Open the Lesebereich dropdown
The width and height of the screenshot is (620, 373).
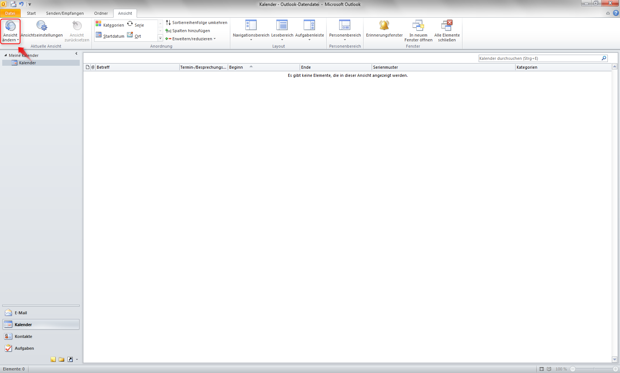click(x=282, y=31)
